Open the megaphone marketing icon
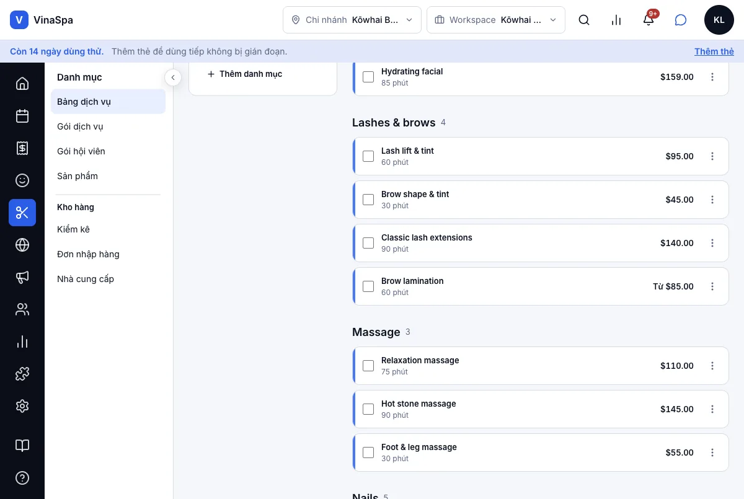The image size is (744, 499). (22, 277)
